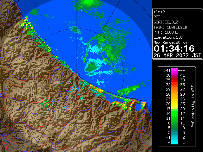Click the '>41' legend label
Image resolution: width=203 pixels, height=152 pixels.
(167, 71)
